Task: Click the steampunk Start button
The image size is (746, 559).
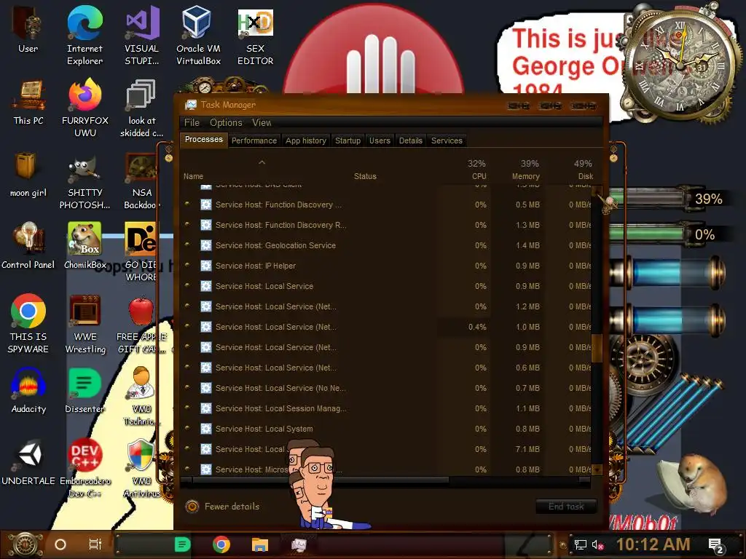Action: pyautogui.click(x=25, y=544)
